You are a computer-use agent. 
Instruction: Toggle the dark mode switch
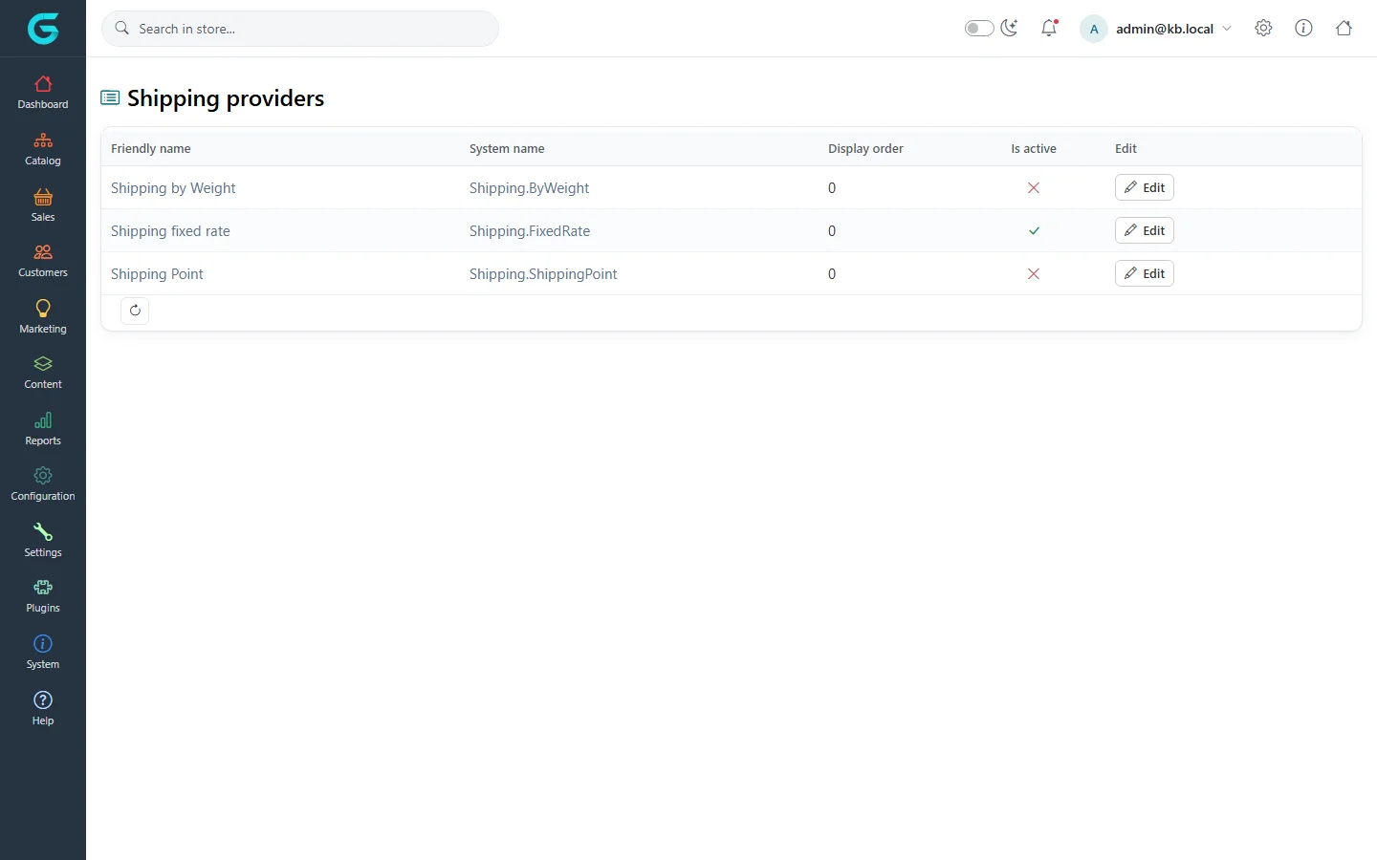[979, 29]
